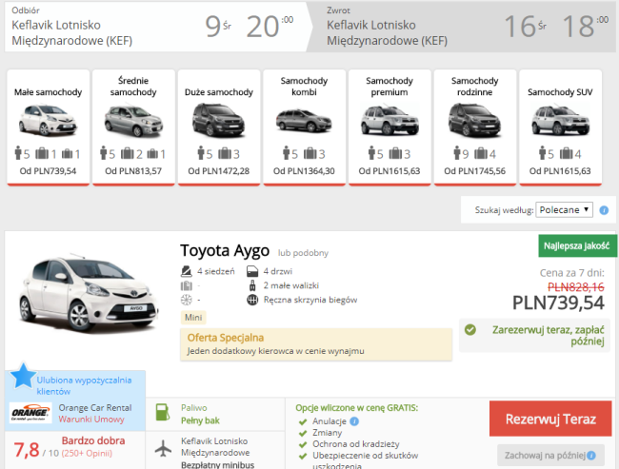Click the Toyota Aygo title
The image size is (619, 469).
pyautogui.click(x=225, y=250)
